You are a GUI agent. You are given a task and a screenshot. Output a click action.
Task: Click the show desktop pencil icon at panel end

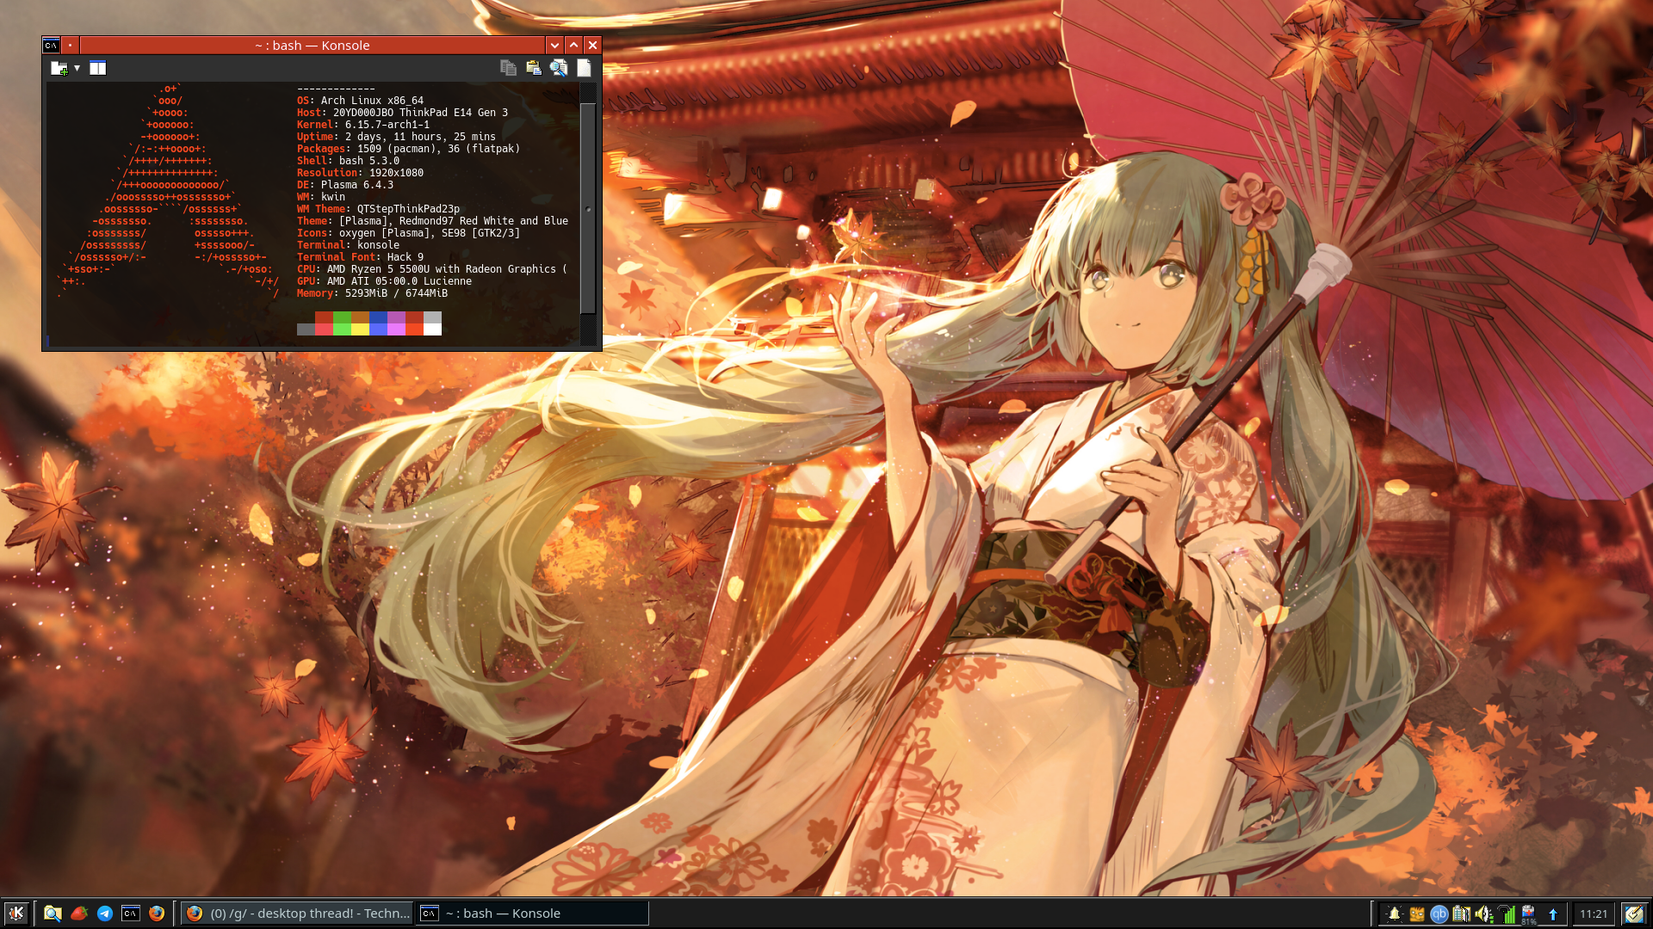[x=1634, y=914]
